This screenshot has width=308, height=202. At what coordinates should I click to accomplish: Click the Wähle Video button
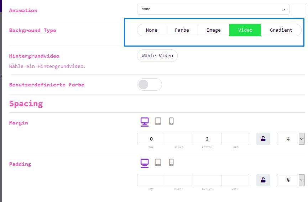(x=157, y=56)
